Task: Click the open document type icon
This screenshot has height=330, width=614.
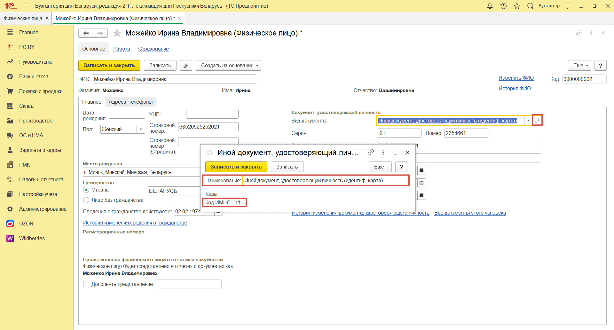Action: [537, 121]
